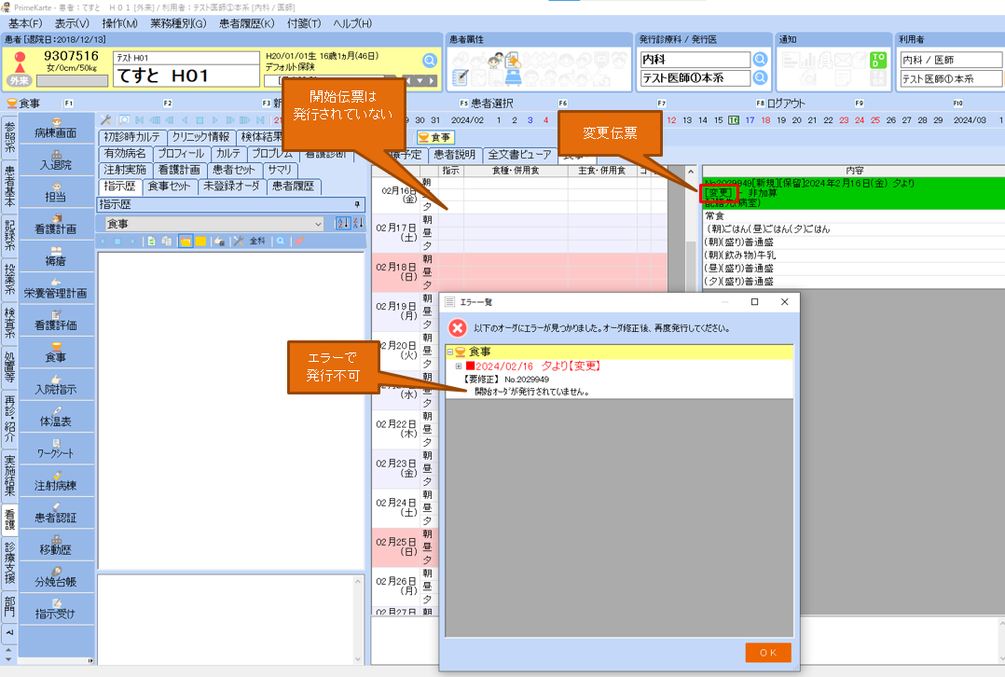Open the 入退院 sidebar item
Screen dimensions: 1005x677
56,160
